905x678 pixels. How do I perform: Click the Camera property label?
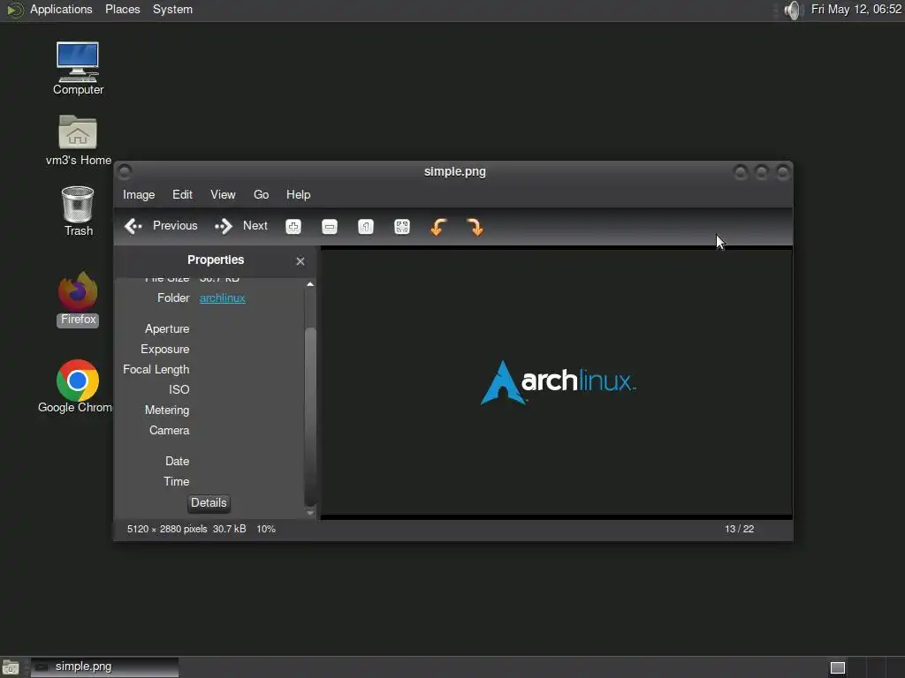coord(169,430)
